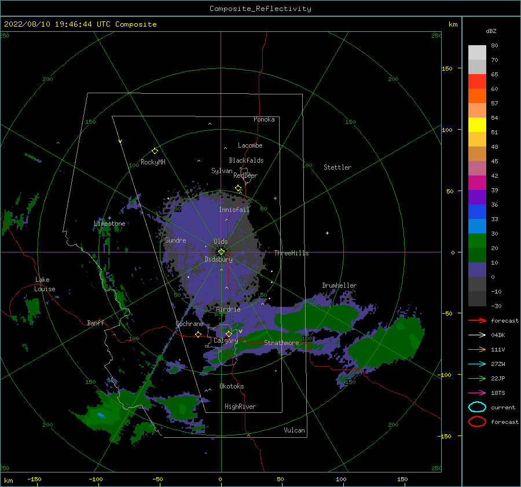521x487 pixels.
Task: Pick the bright green swatch beside 30 dBZ
Action: point(477,241)
